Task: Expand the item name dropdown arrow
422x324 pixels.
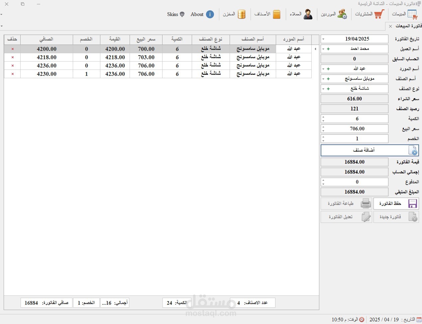Action: point(323,79)
